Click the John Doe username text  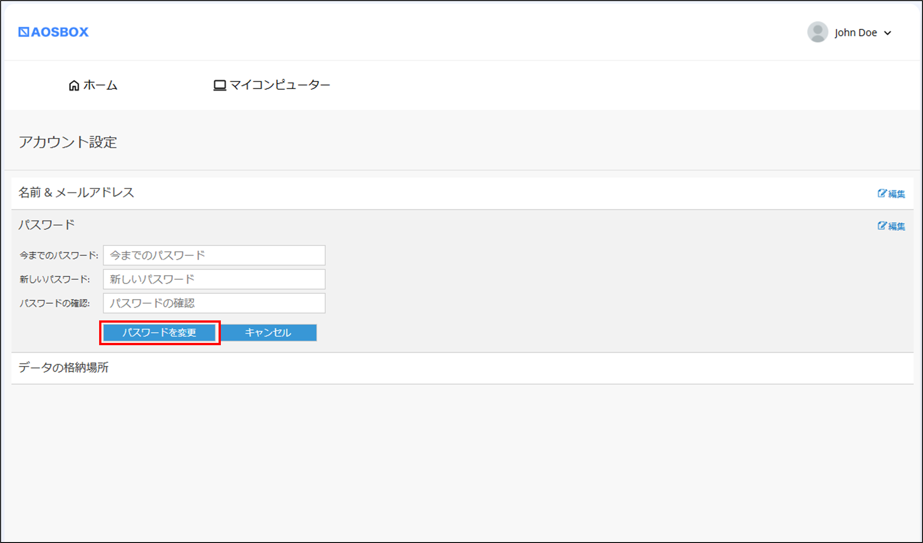[x=855, y=32]
